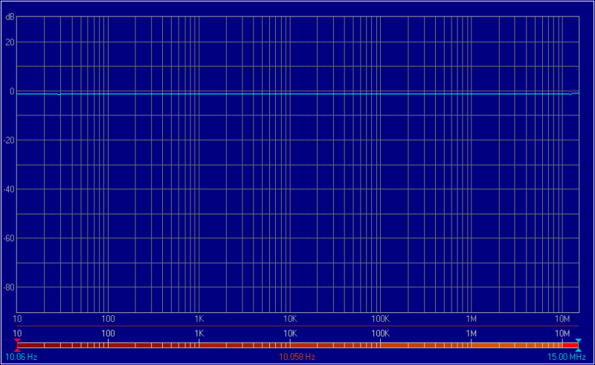Click the 10.058 Hz center readout

(x=297, y=357)
